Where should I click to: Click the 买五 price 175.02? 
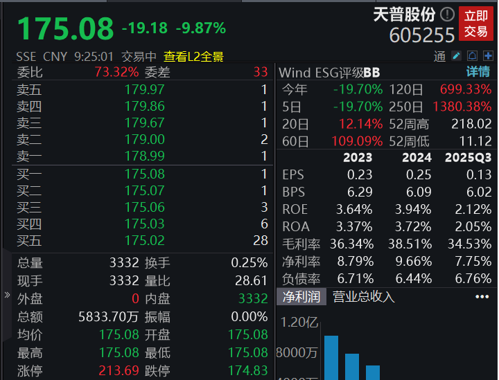(144, 240)
